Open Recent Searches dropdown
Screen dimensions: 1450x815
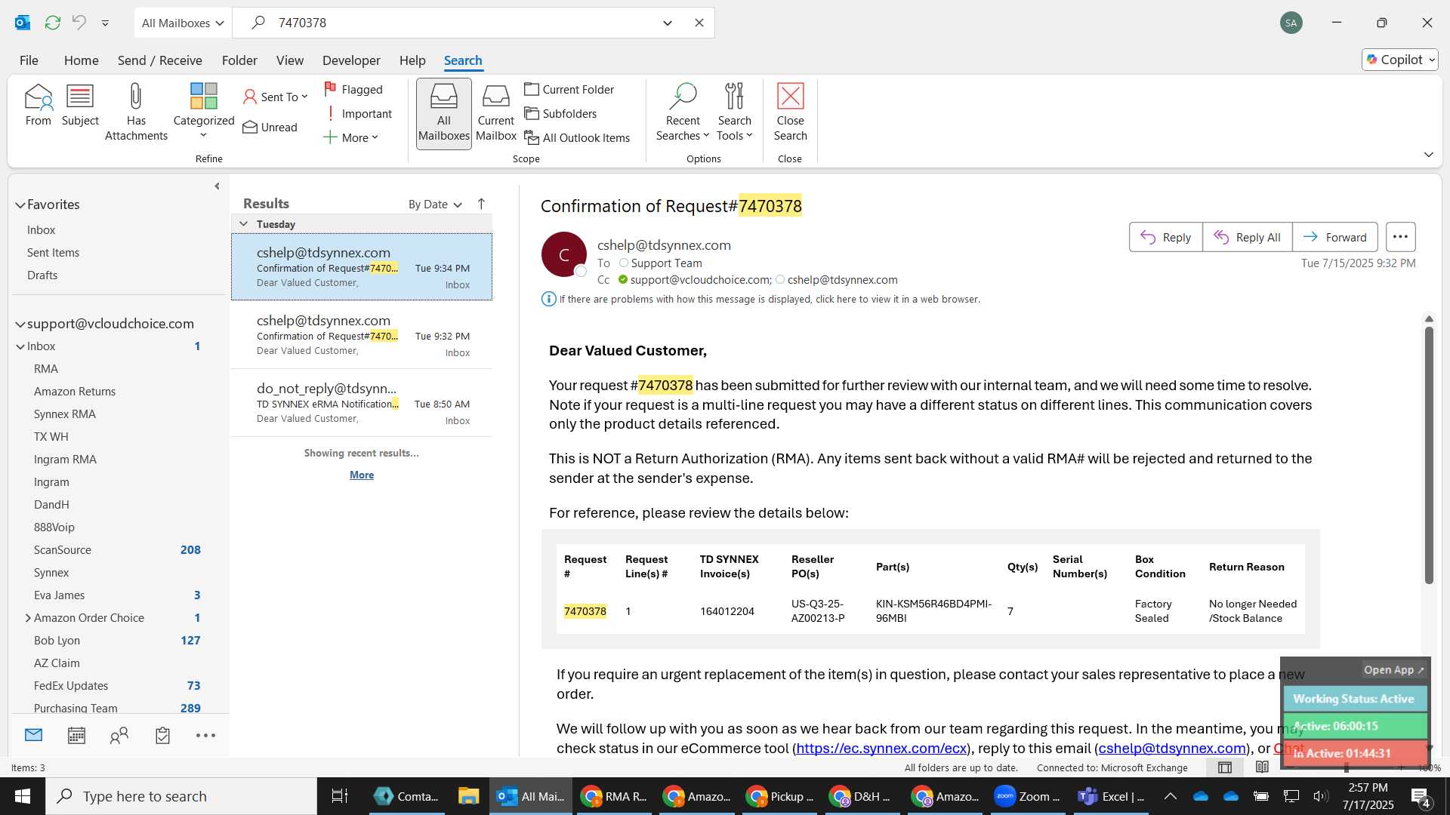tap(683, 112)
